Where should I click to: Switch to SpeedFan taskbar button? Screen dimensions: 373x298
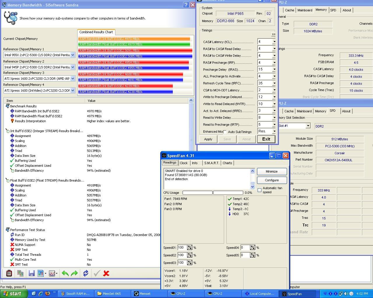click(297, 294)
